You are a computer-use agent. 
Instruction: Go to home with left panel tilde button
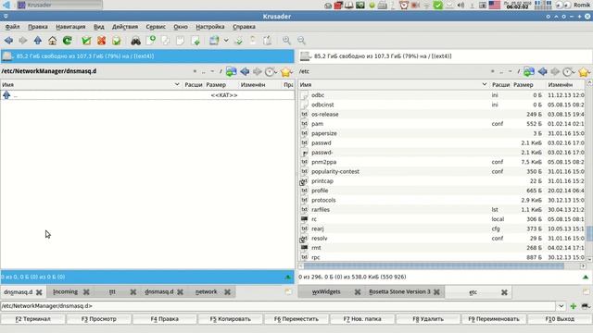click(212, 71)
